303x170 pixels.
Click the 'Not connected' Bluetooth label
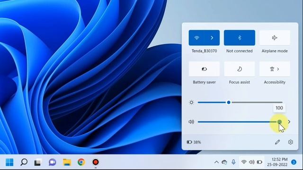pyautogui.click(x=240, y=51)
